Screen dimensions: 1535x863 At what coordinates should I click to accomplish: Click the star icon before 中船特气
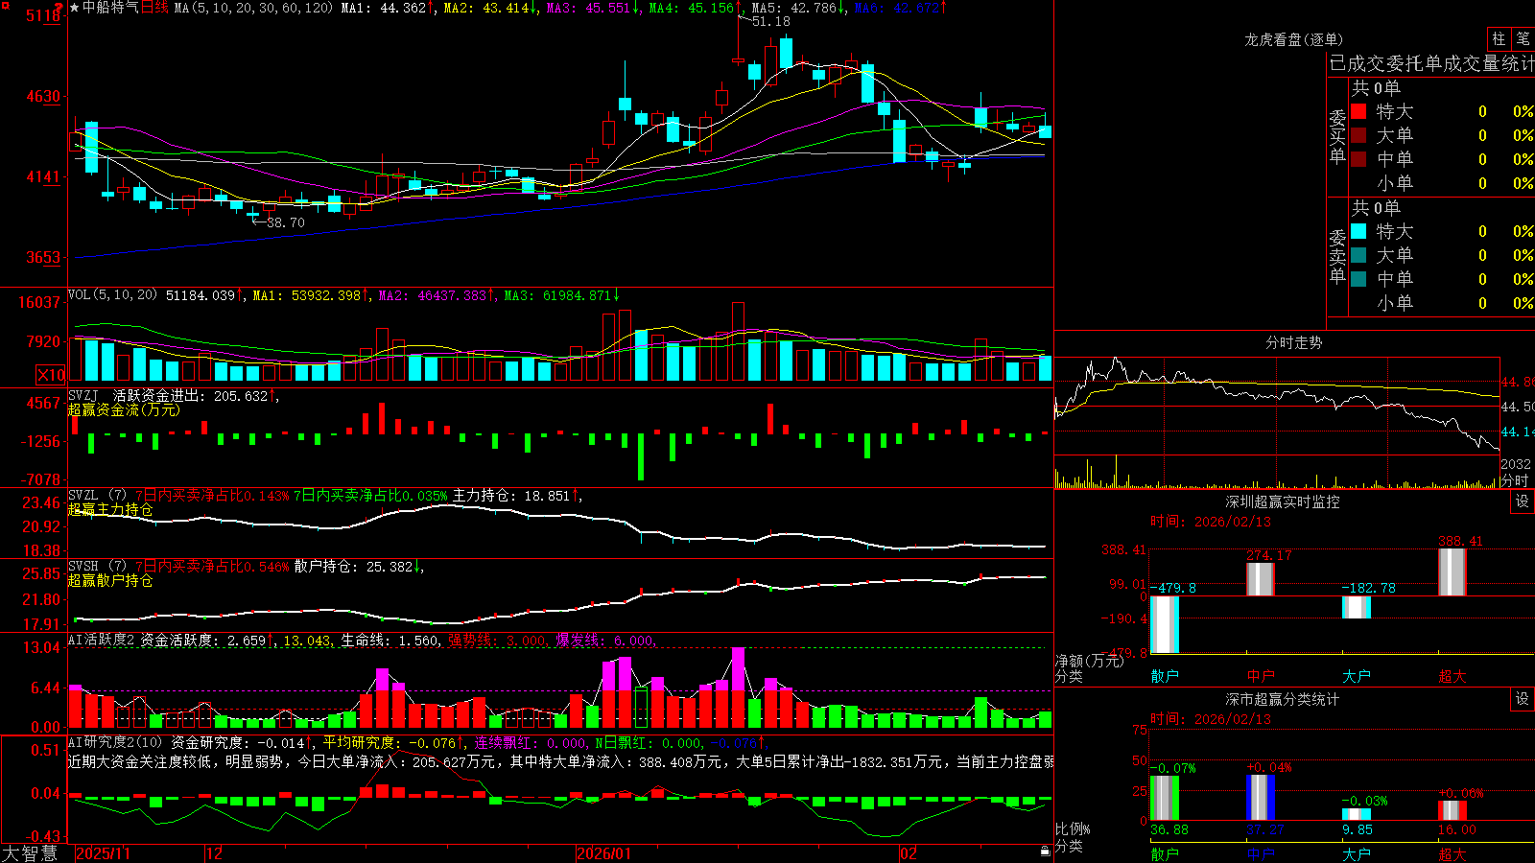[x=75, y=8]
